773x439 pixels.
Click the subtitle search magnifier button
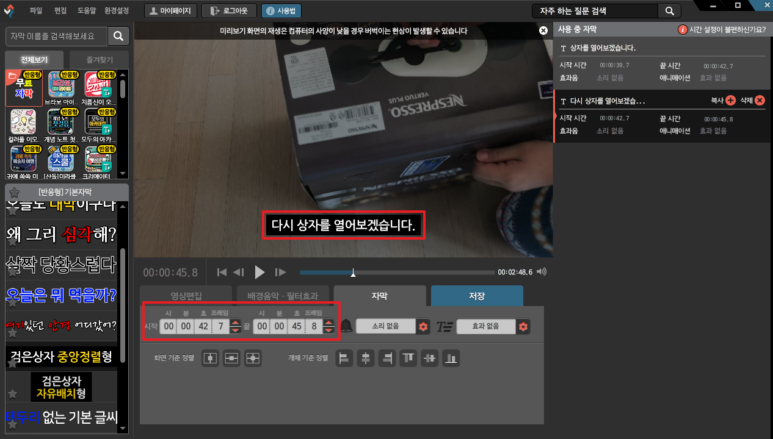118,37
